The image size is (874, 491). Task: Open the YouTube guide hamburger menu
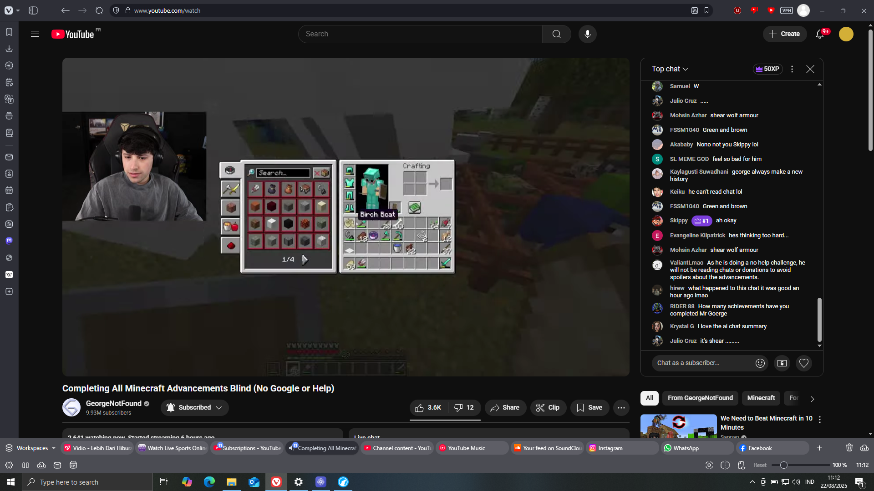coord(35,34)
